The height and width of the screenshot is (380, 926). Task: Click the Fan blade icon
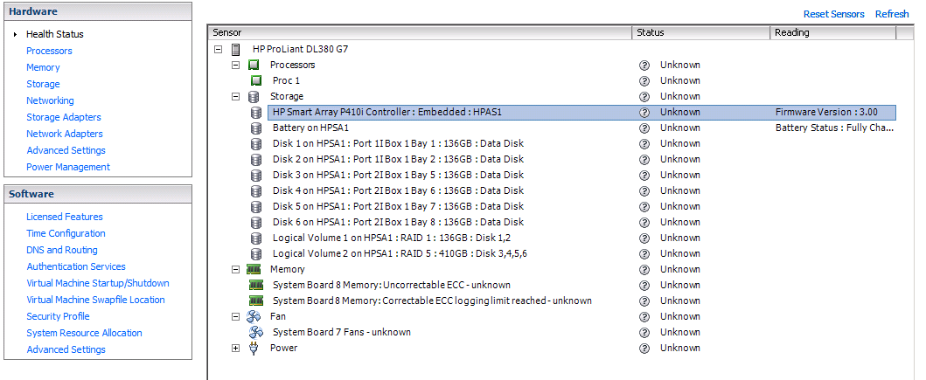click(254, 316)
